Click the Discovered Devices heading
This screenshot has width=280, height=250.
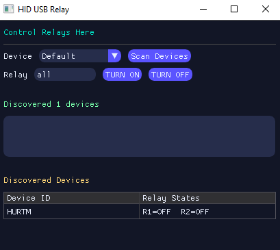point(47,180)
